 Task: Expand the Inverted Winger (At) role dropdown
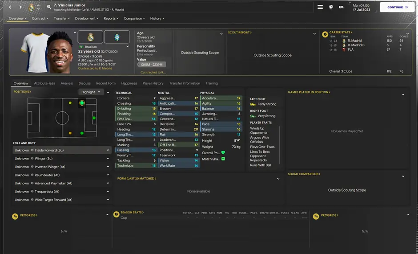(108, 167)
